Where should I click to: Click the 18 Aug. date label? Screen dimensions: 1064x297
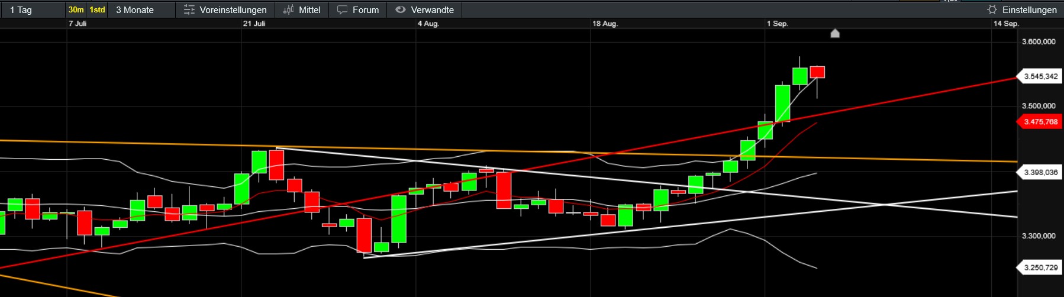[x=605, y=24]
